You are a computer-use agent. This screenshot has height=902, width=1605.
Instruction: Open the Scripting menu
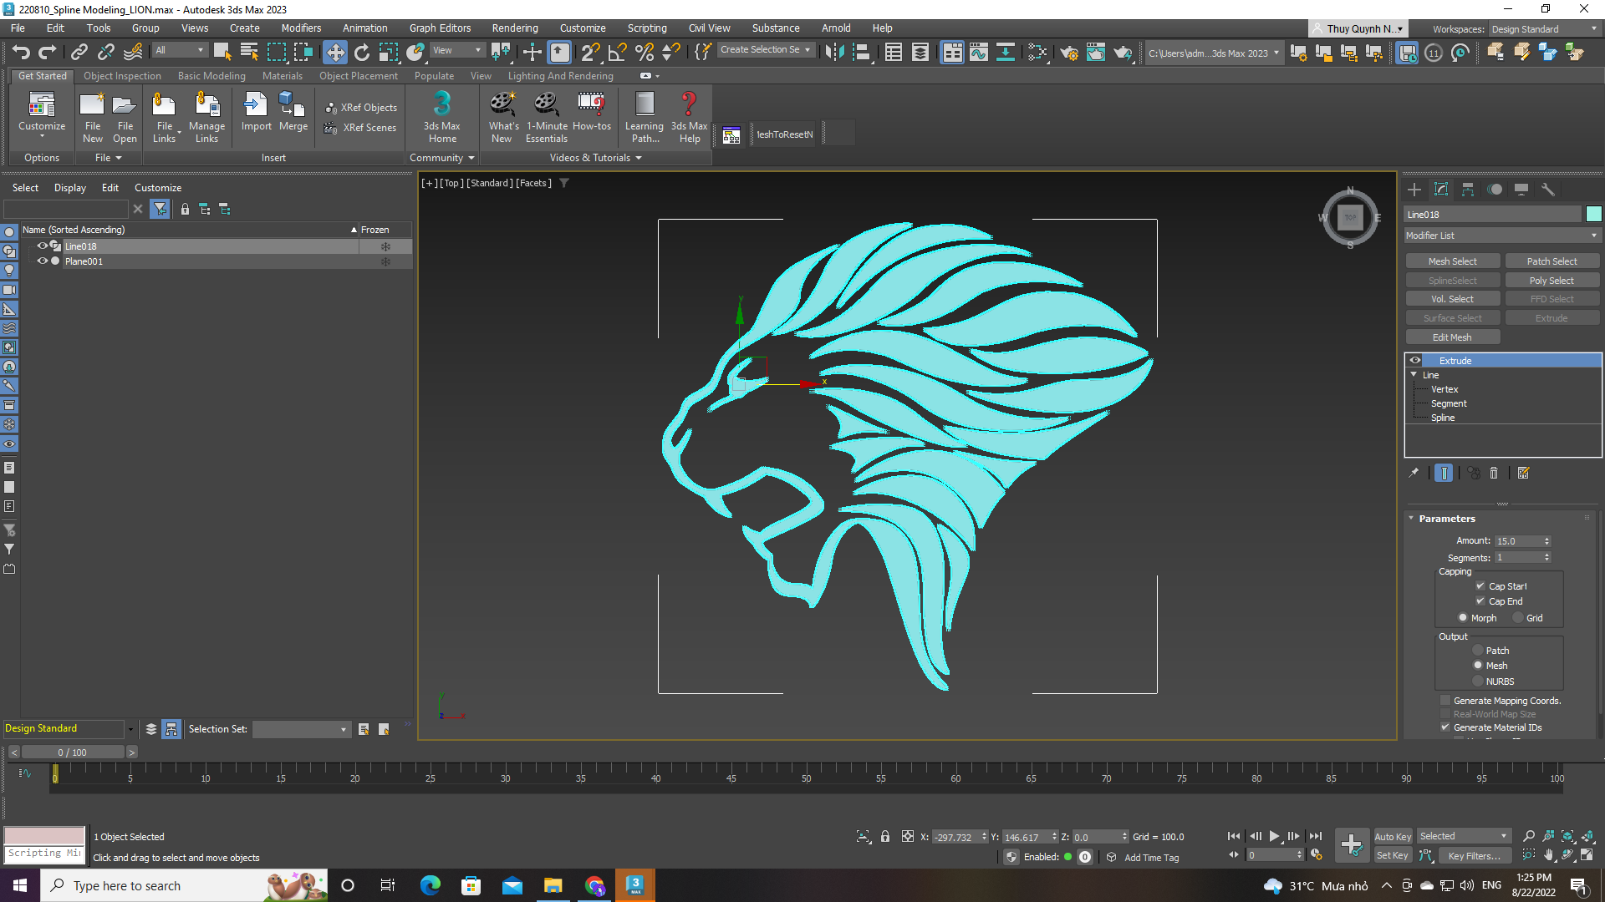647,28
